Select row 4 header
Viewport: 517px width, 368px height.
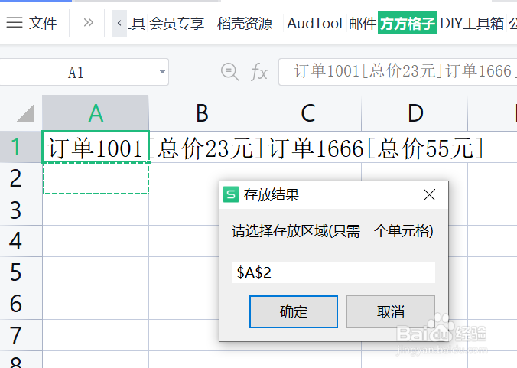click(21, 241)
